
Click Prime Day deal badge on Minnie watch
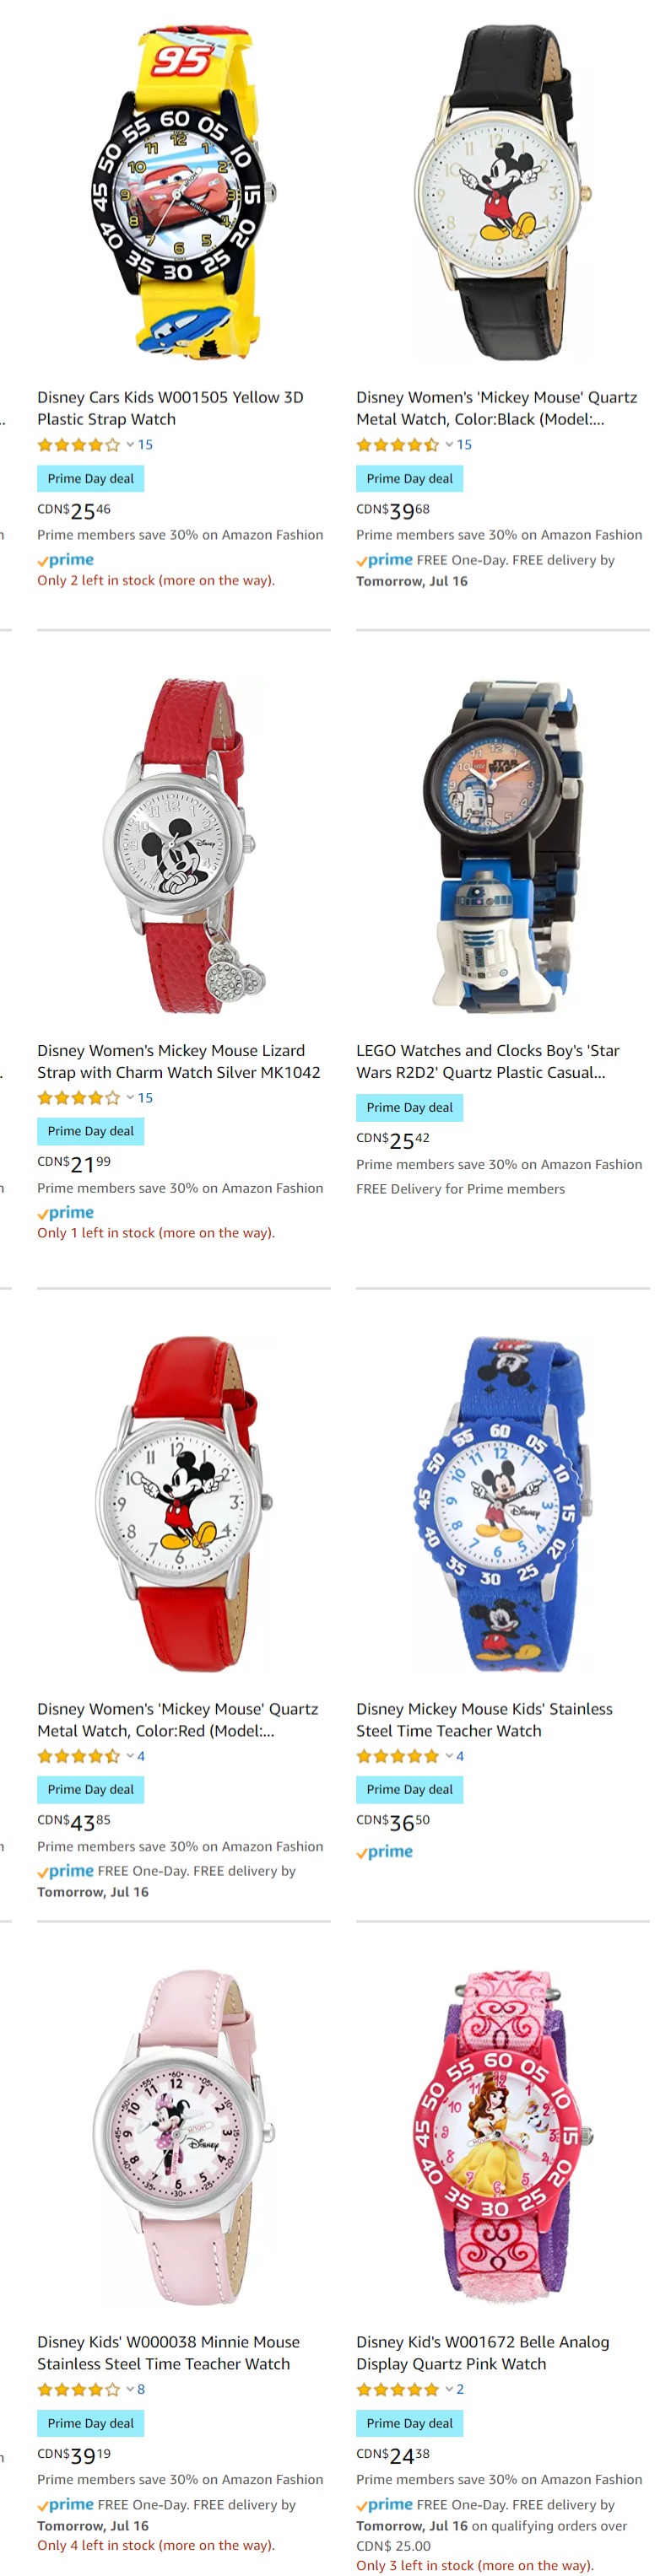click(x=91, y=2423)
